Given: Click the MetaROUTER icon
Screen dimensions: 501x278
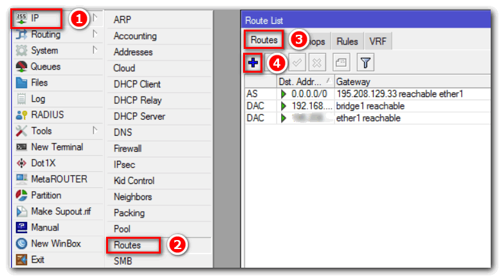Looking at the screenshot, I should coord(22,180).
